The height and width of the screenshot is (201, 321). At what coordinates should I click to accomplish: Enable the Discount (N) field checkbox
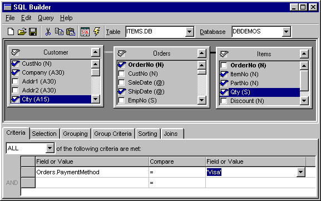[224, 101]
